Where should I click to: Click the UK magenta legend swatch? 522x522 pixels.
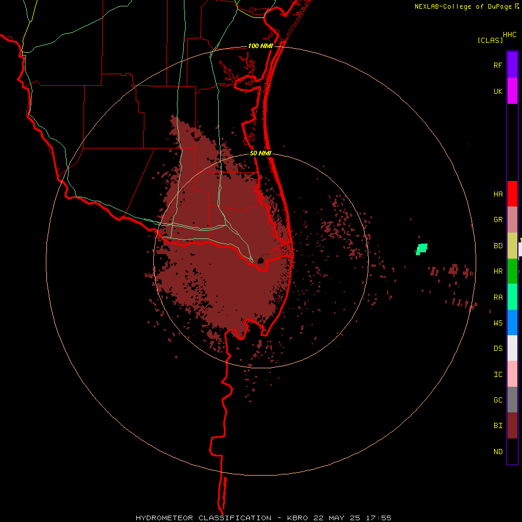click(512, 91)
